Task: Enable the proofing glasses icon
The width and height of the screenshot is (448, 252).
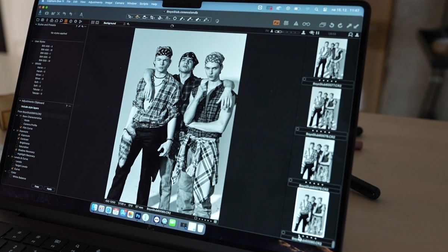Action: (306, 24)
